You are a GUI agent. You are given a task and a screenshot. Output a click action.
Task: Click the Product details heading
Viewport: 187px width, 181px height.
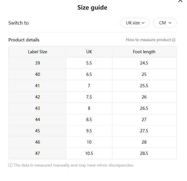coord(24,40)
